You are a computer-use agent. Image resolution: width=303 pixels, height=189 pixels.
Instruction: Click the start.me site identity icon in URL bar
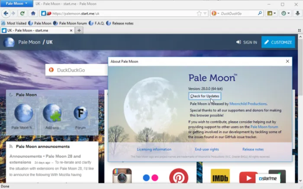[x=43, y=13]
